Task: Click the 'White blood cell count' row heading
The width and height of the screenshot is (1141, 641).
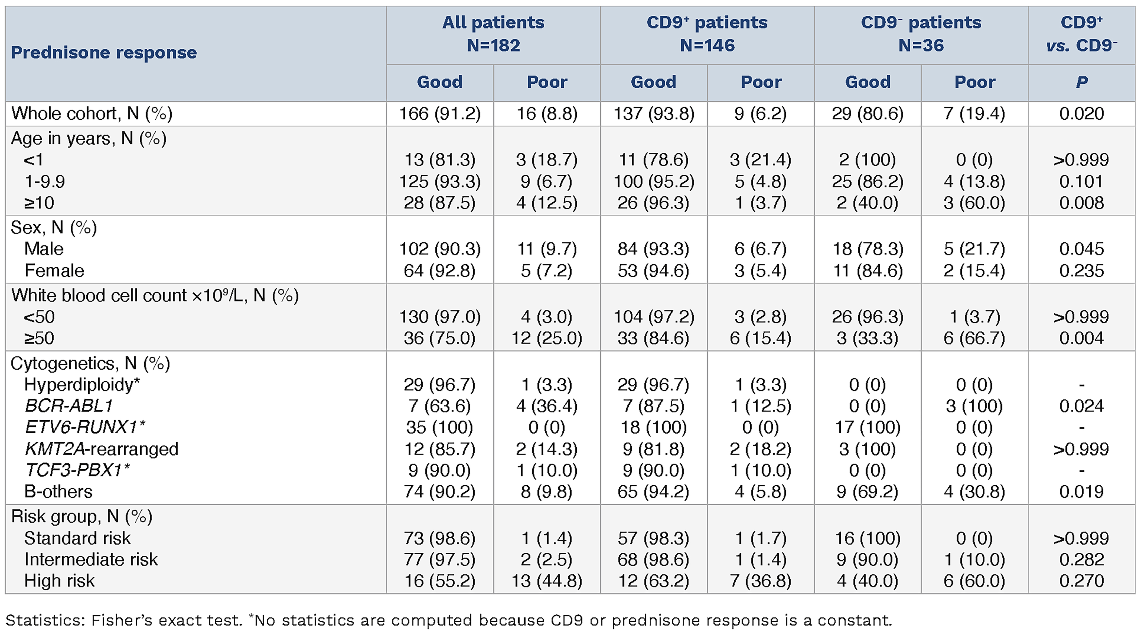Action: click(155, 296)
